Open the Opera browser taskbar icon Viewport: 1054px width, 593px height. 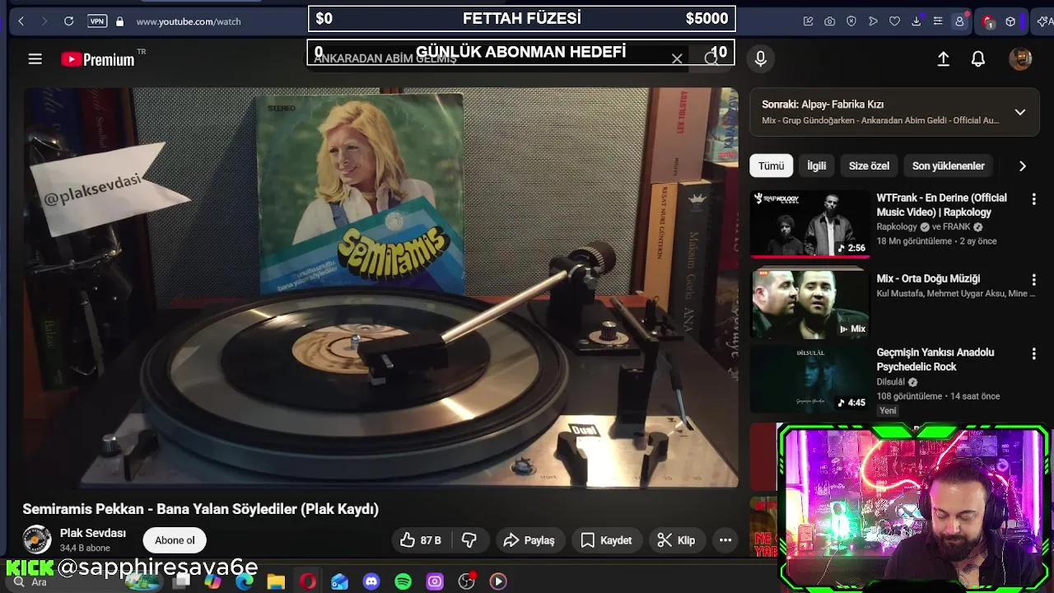[308, 581]
